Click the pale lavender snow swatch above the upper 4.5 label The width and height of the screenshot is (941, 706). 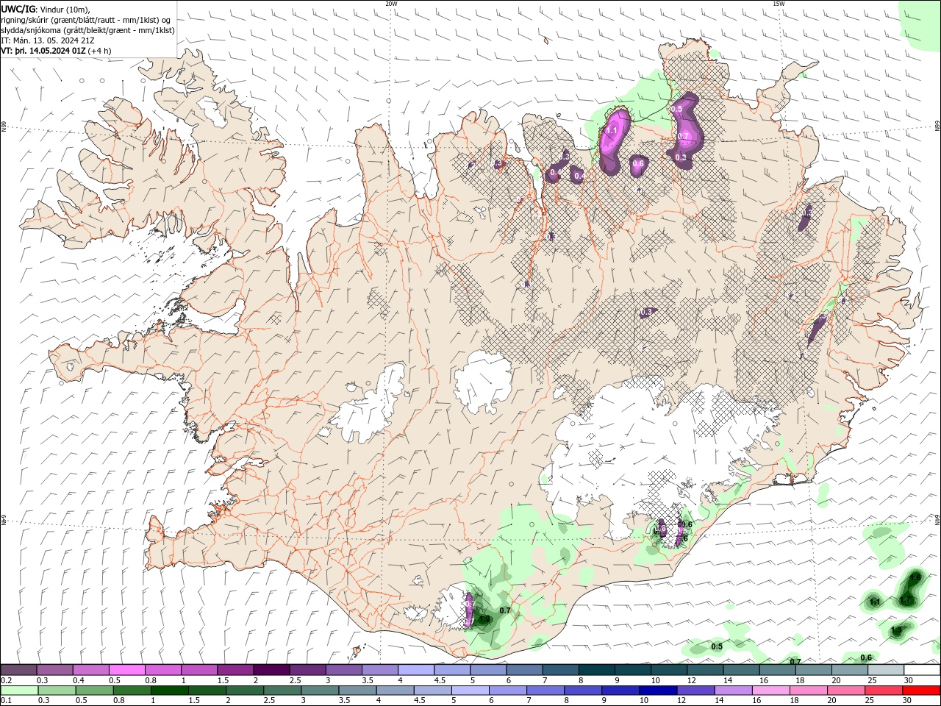pos(453,669)
